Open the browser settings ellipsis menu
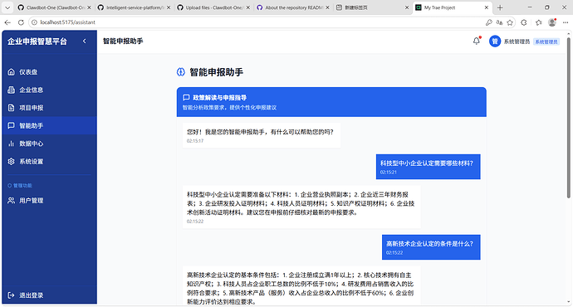Screen dimensions: 573x307 point(566,22)
